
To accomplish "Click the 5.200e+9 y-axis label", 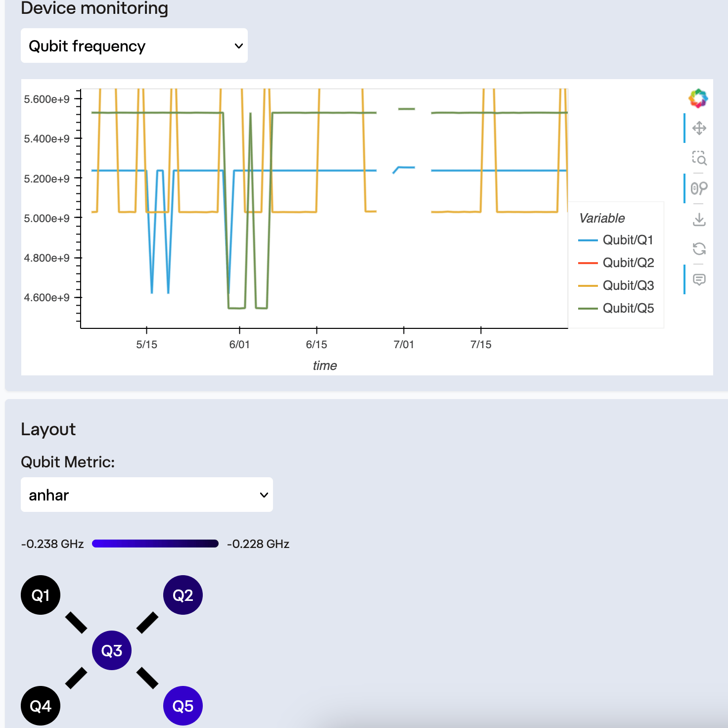I will (x=47, y=179).
